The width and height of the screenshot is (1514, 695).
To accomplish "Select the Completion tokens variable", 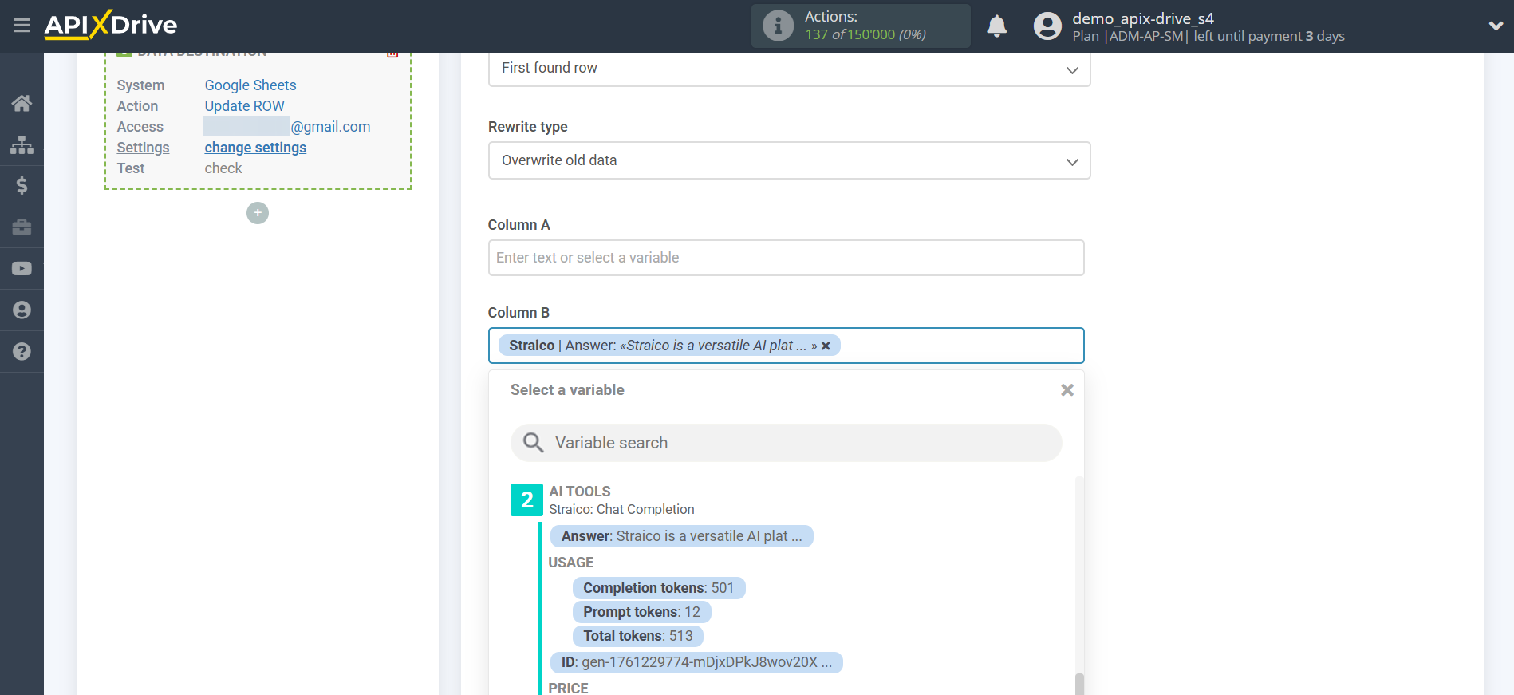I will pos(658,588).
